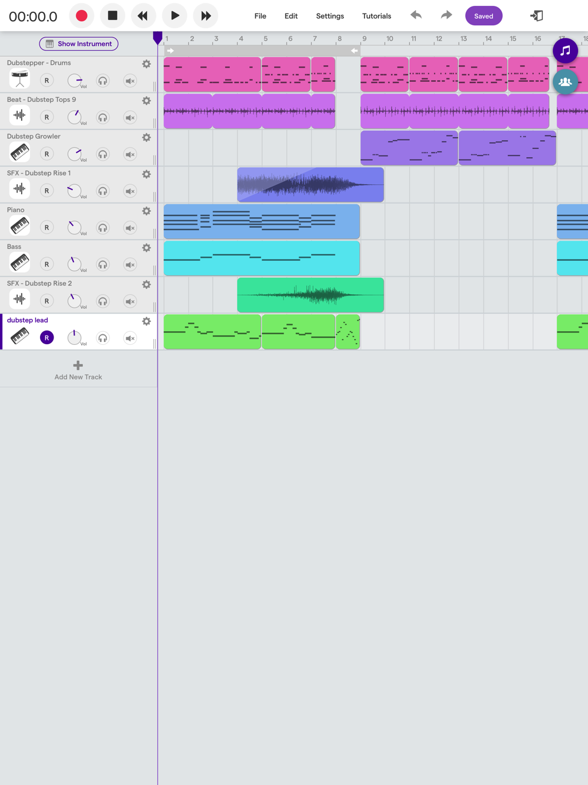This screenshot has height=785, width=588.
Task: Open settings gear for Dubstep Growler
Action: coord(146,137)
